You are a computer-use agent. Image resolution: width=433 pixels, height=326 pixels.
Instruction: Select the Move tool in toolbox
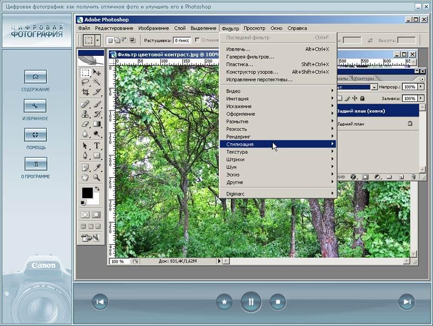[97, 72]
